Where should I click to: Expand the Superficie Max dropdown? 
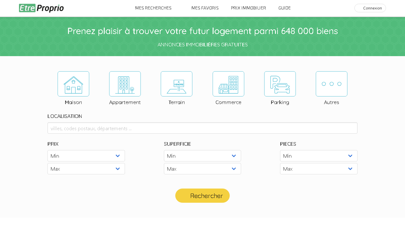(202, 169)
